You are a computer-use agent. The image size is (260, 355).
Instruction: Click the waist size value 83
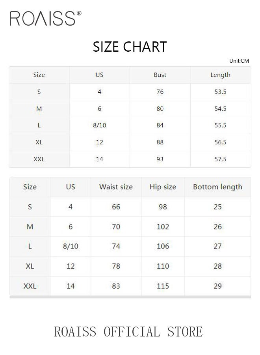[116, 286]
